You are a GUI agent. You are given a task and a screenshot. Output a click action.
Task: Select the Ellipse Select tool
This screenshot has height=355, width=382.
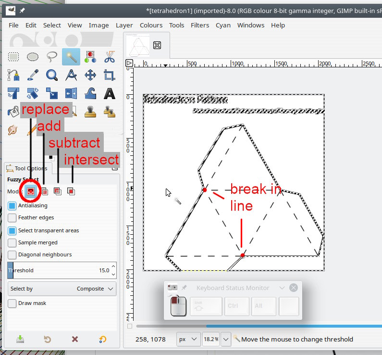point(32,57)
